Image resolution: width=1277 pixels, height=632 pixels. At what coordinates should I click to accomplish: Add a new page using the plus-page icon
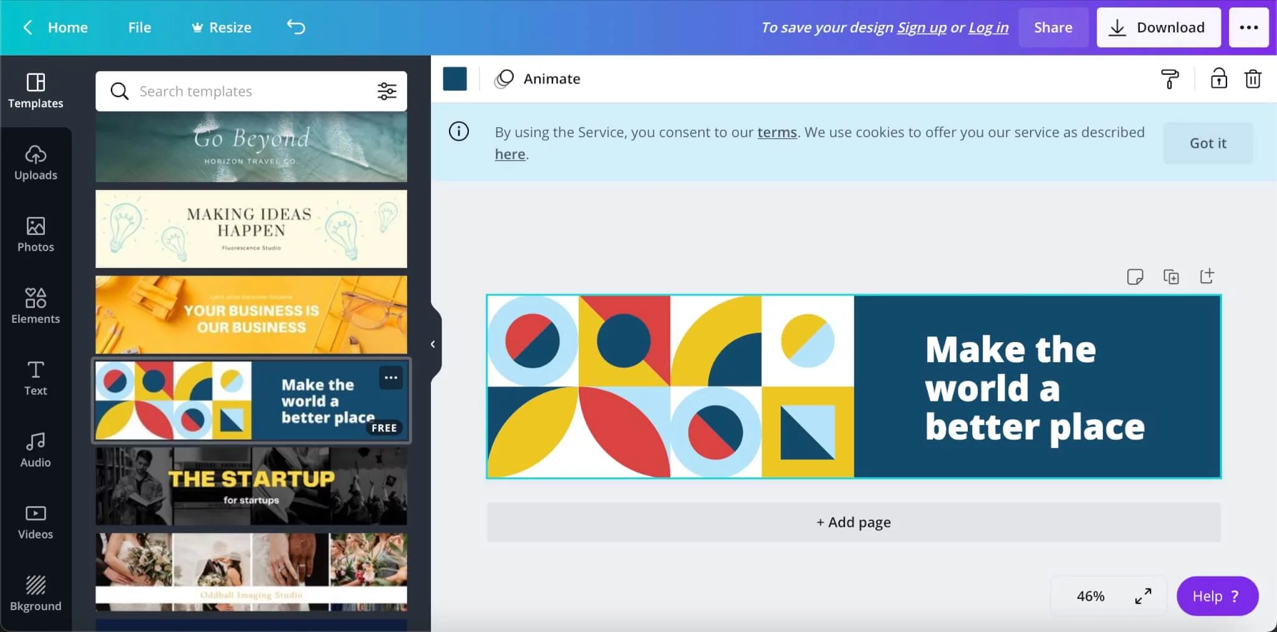click(1207, 276)
